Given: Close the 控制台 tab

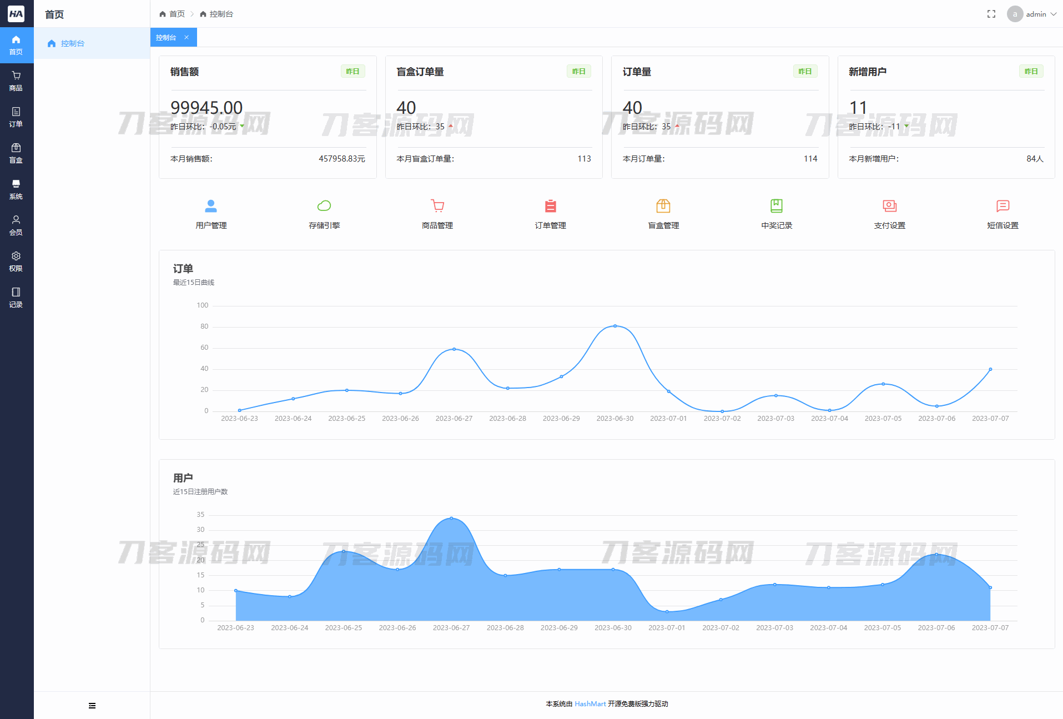Looking at the screenshot, I should click(187, 37).
